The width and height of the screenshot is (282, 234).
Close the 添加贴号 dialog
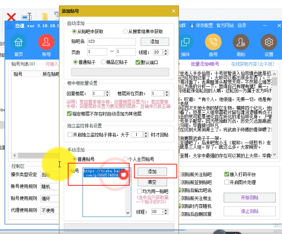click(x=174, y=11)
